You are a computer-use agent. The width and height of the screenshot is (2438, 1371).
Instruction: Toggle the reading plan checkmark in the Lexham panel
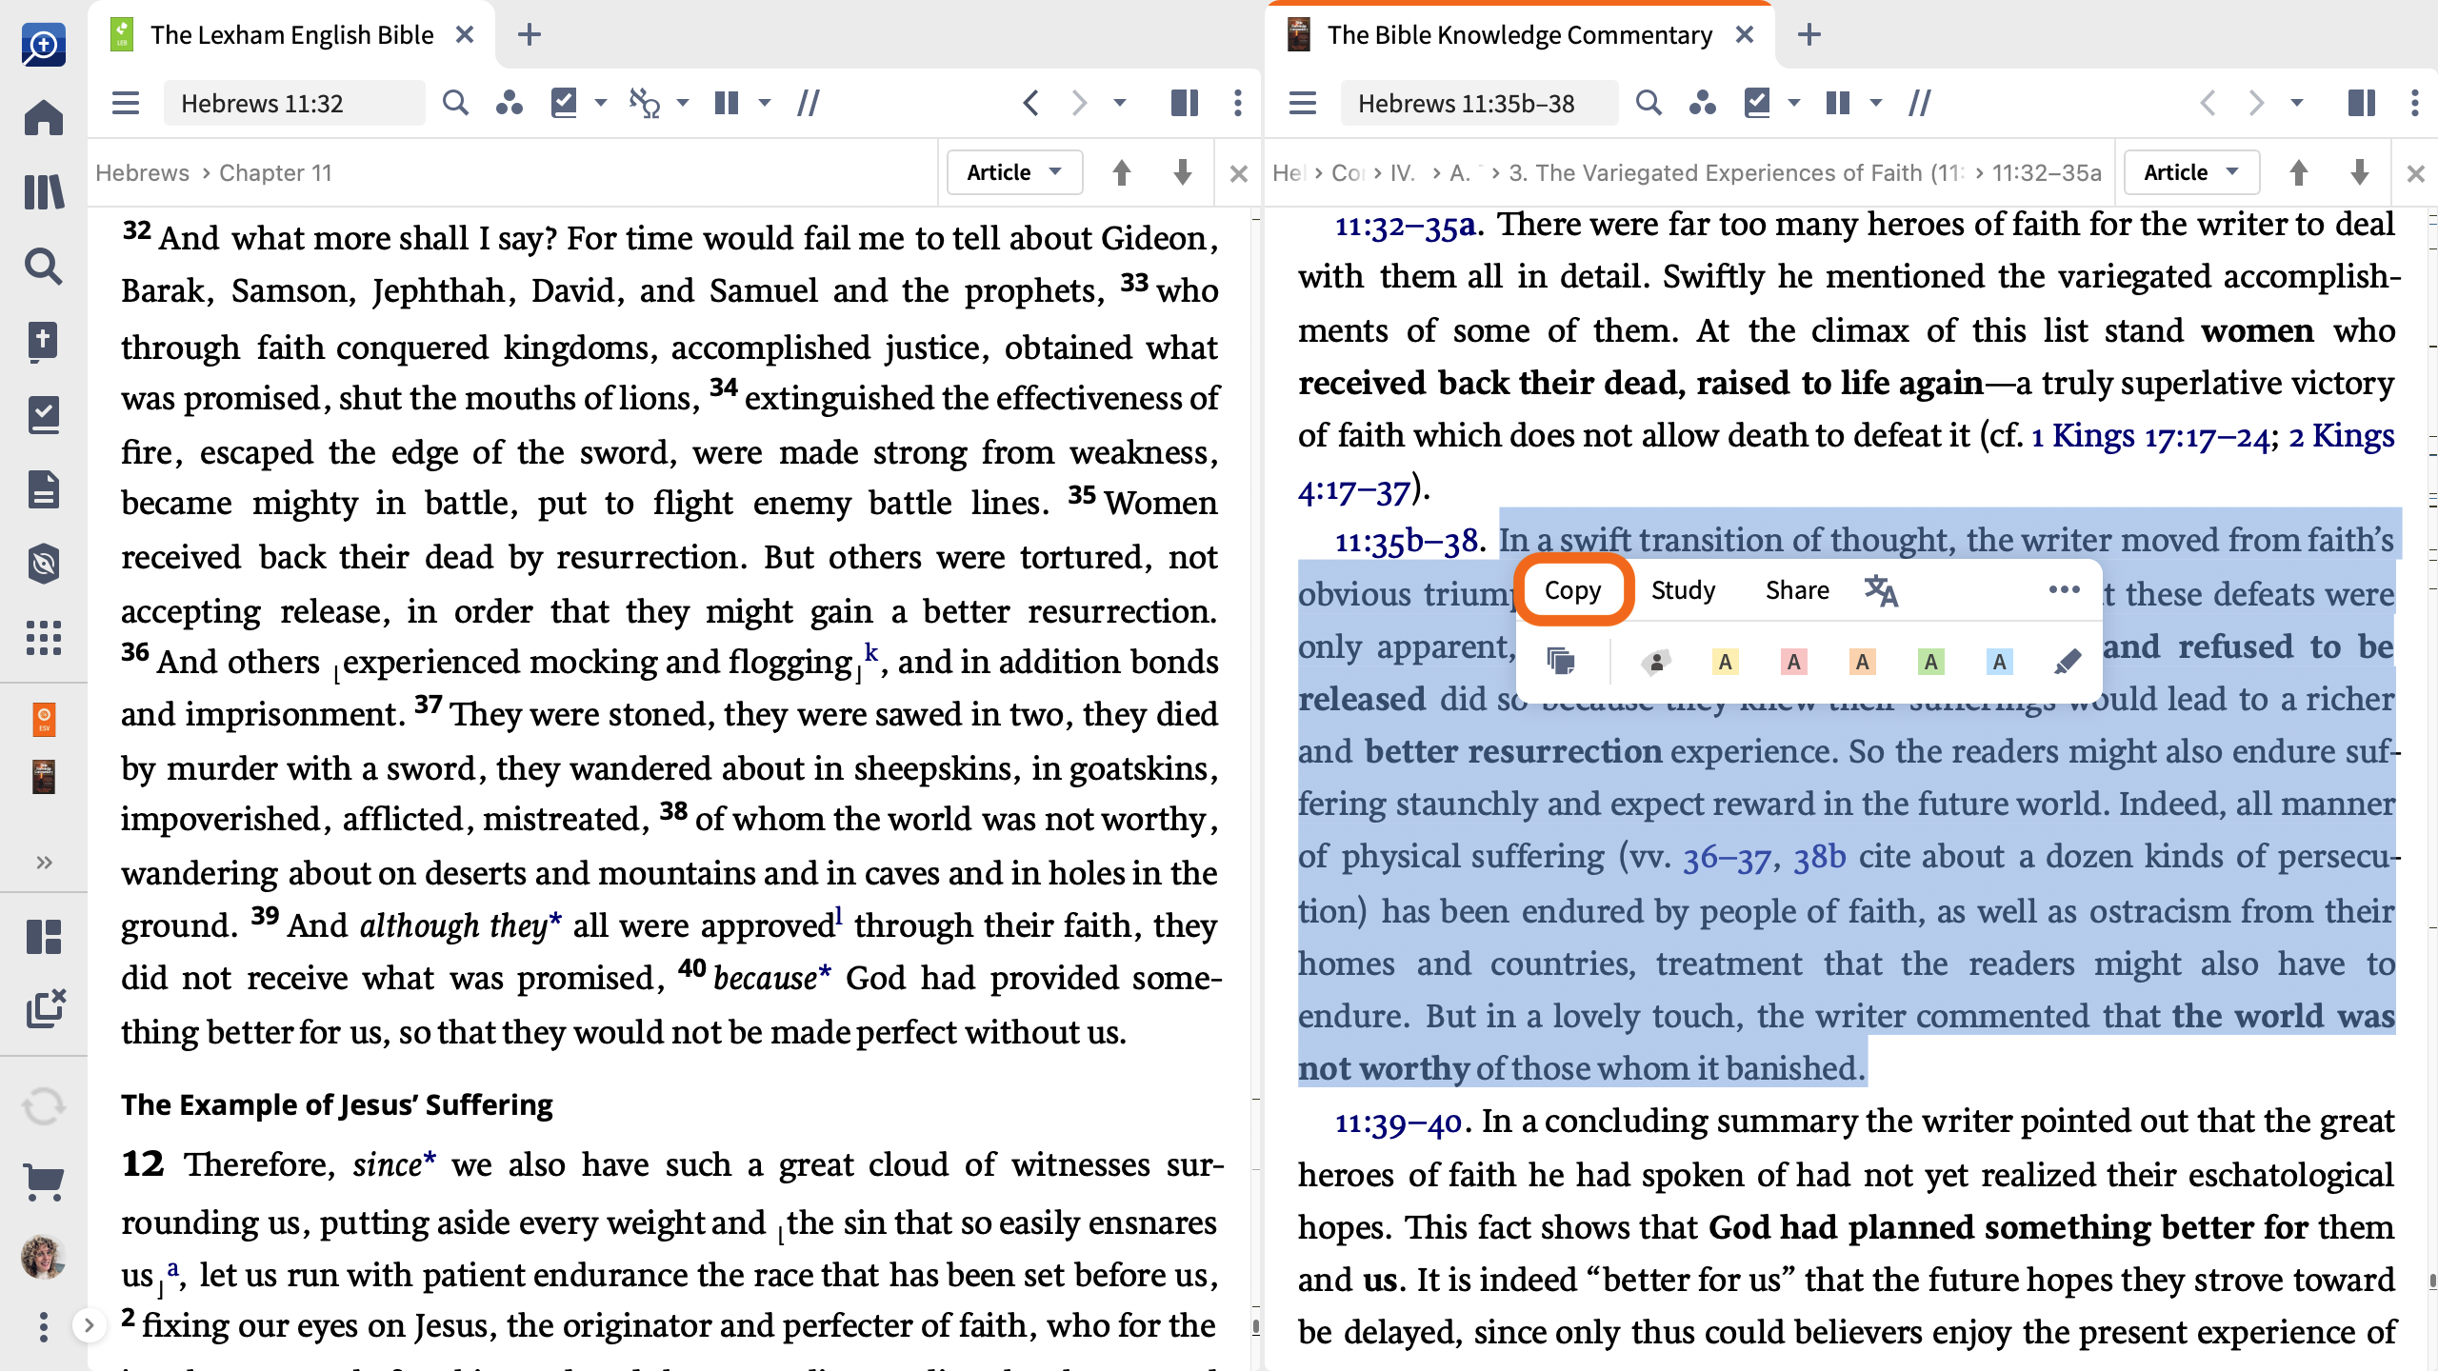click(564, 103)
